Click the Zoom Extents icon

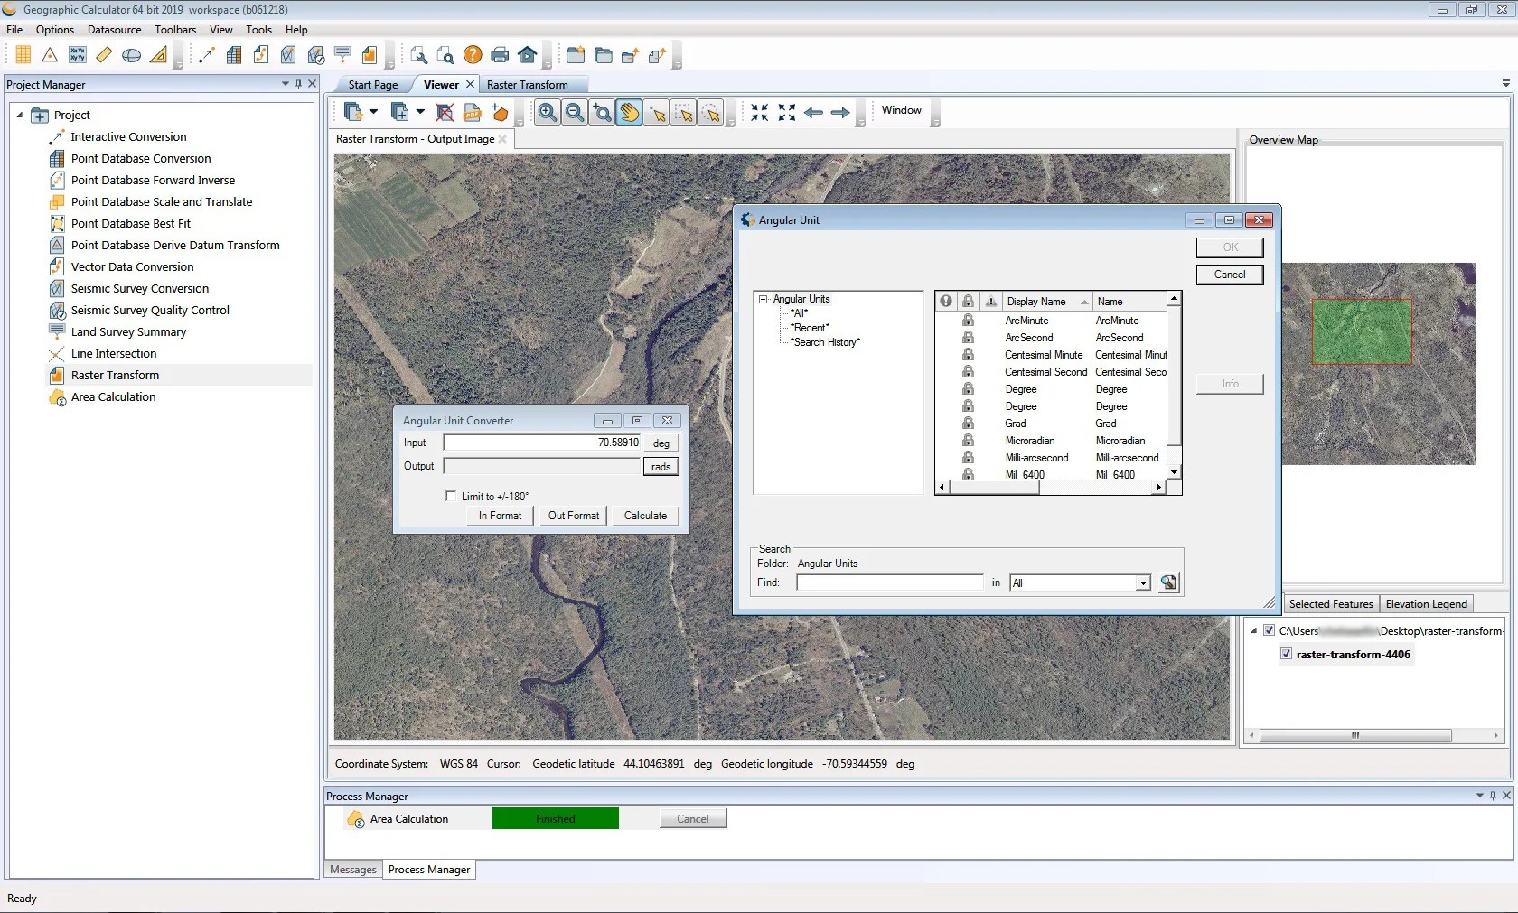click(787, 113)
